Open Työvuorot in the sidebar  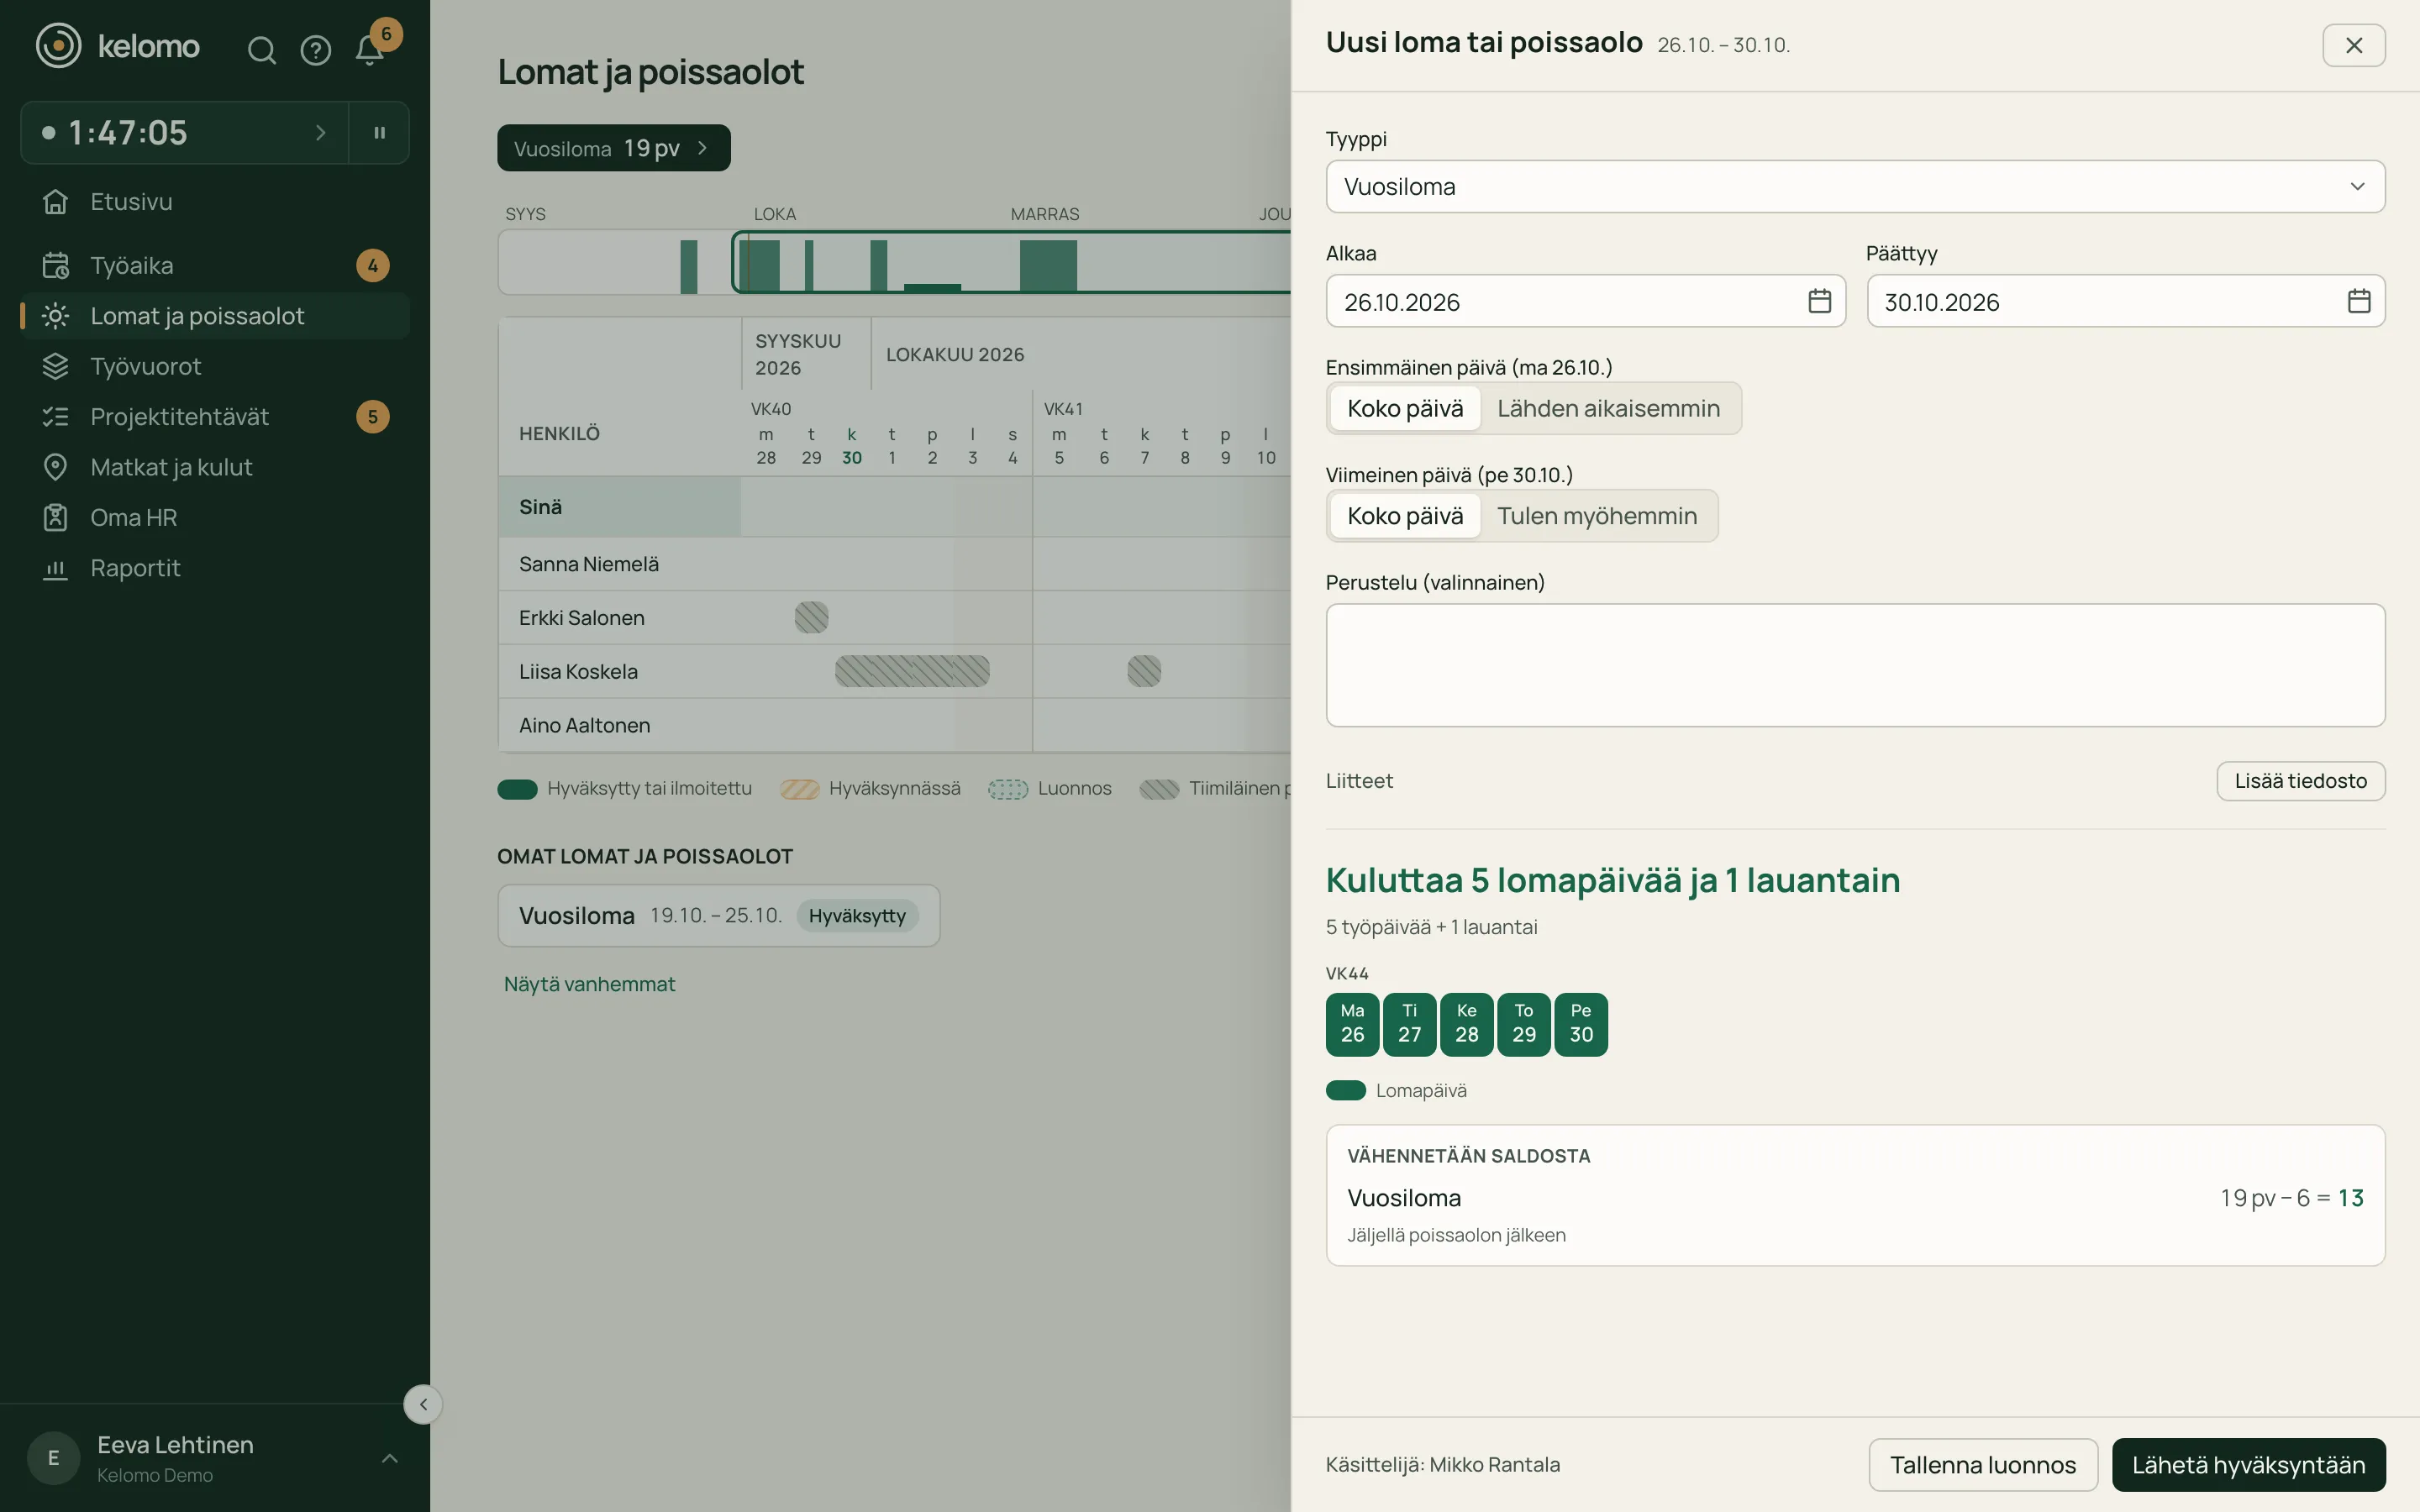pos(215,366)
